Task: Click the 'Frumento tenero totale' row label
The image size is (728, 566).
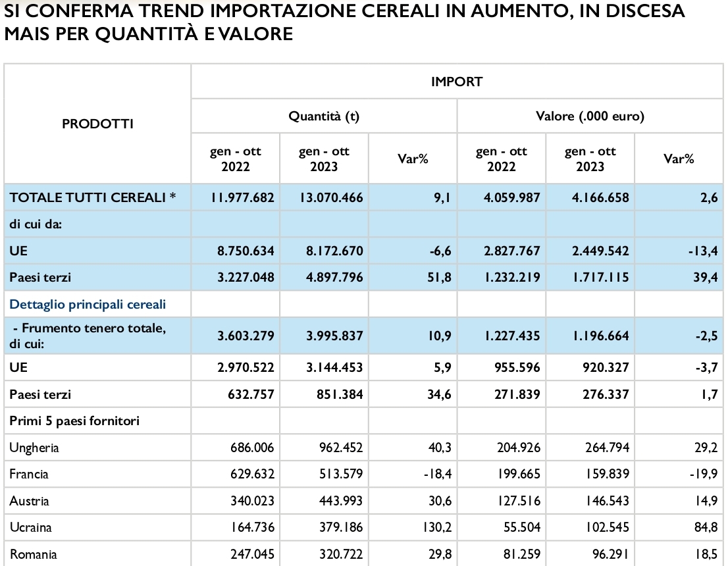Action: pyautogui.click(x=88, y=336)
